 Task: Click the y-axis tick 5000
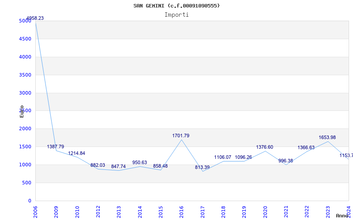click(25, 21)
